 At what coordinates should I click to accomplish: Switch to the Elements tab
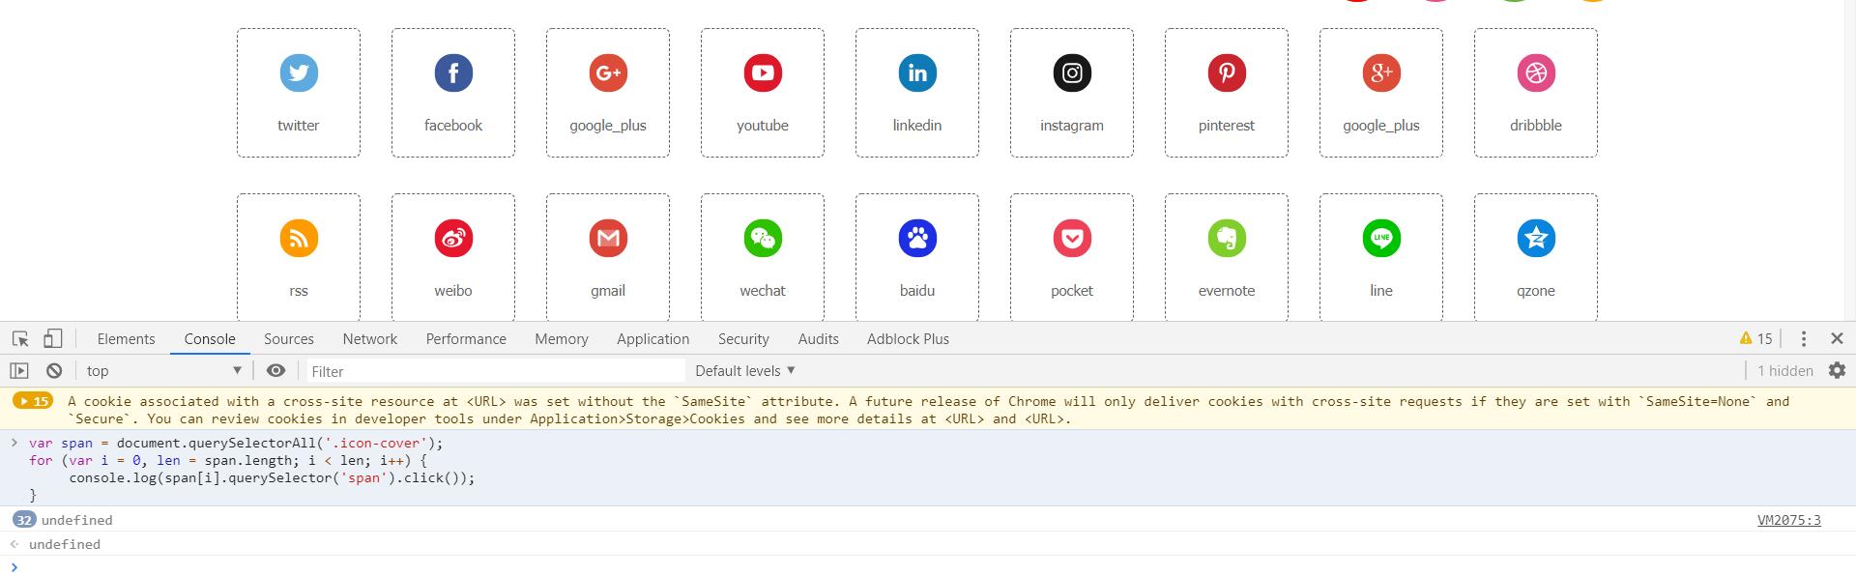coord(126,338)
